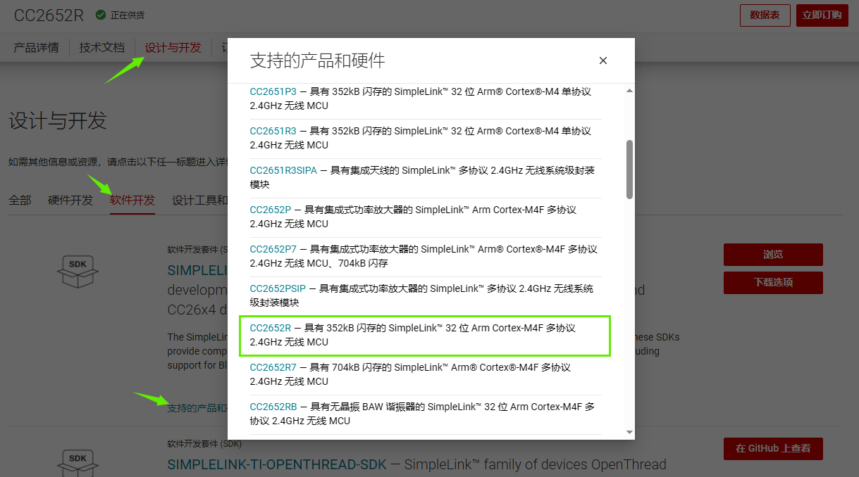
Task: Open the CC2652PSIP product link
Action: pyautogui.click(x=278, y=288)
